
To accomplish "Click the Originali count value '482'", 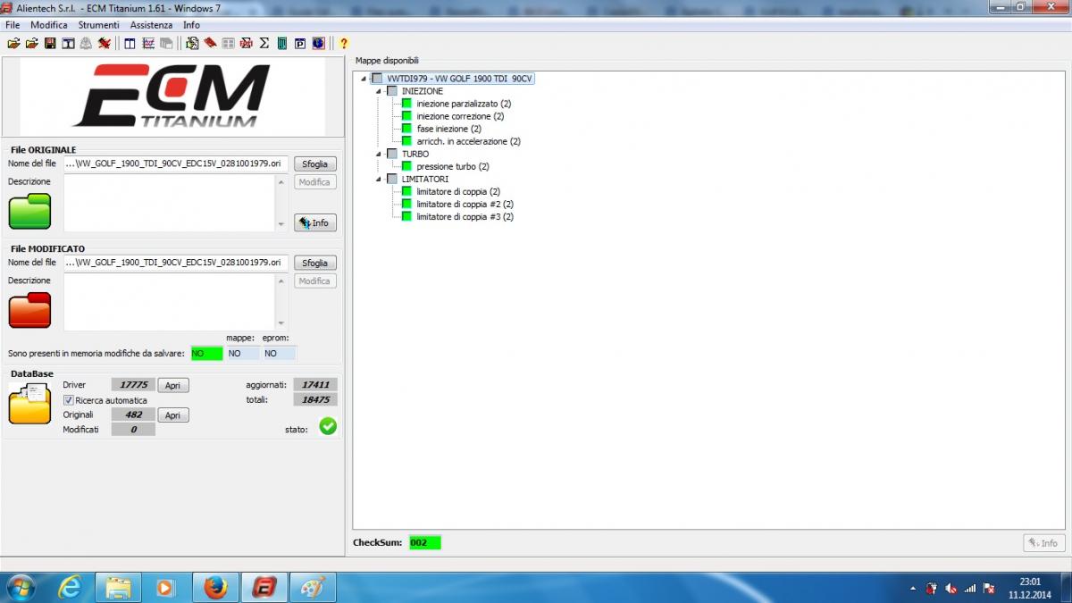I will click(133, 415).
